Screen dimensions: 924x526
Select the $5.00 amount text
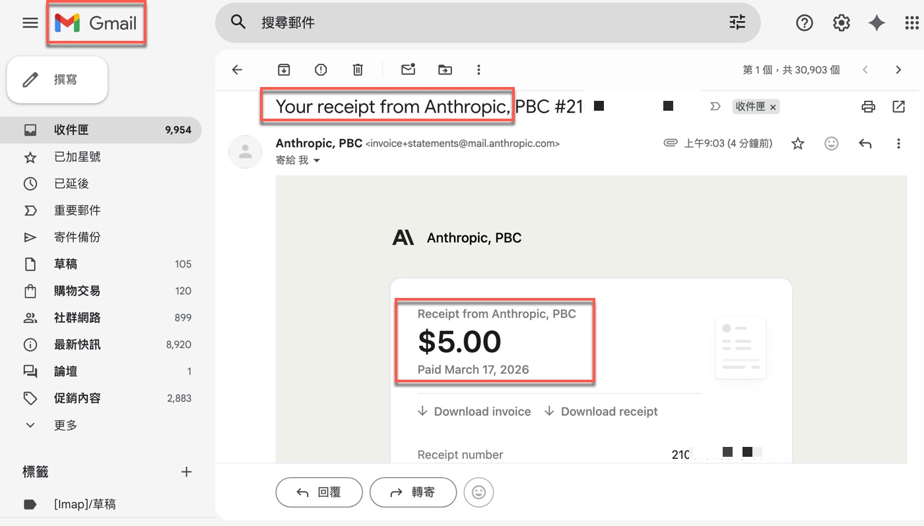coord(459,341)
